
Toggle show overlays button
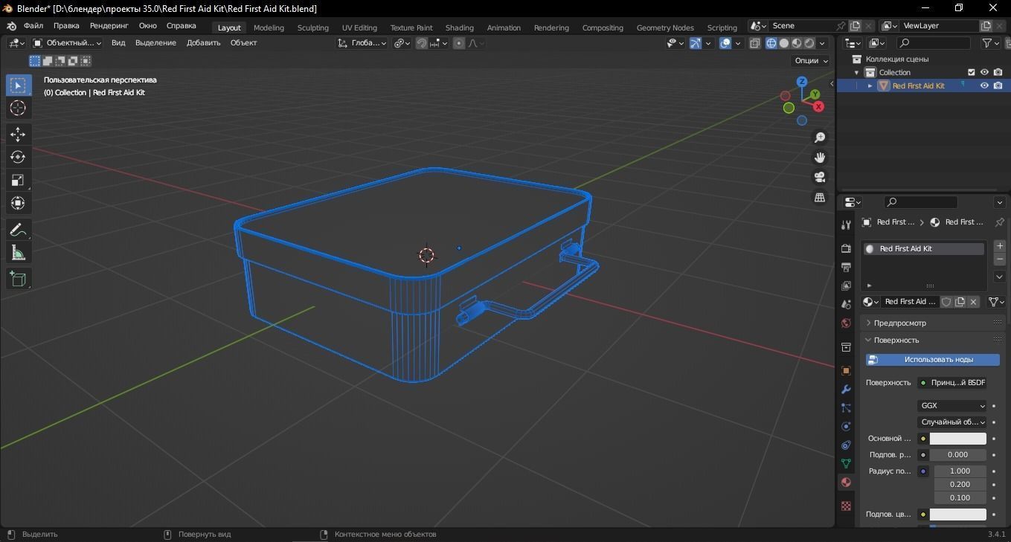725,43
